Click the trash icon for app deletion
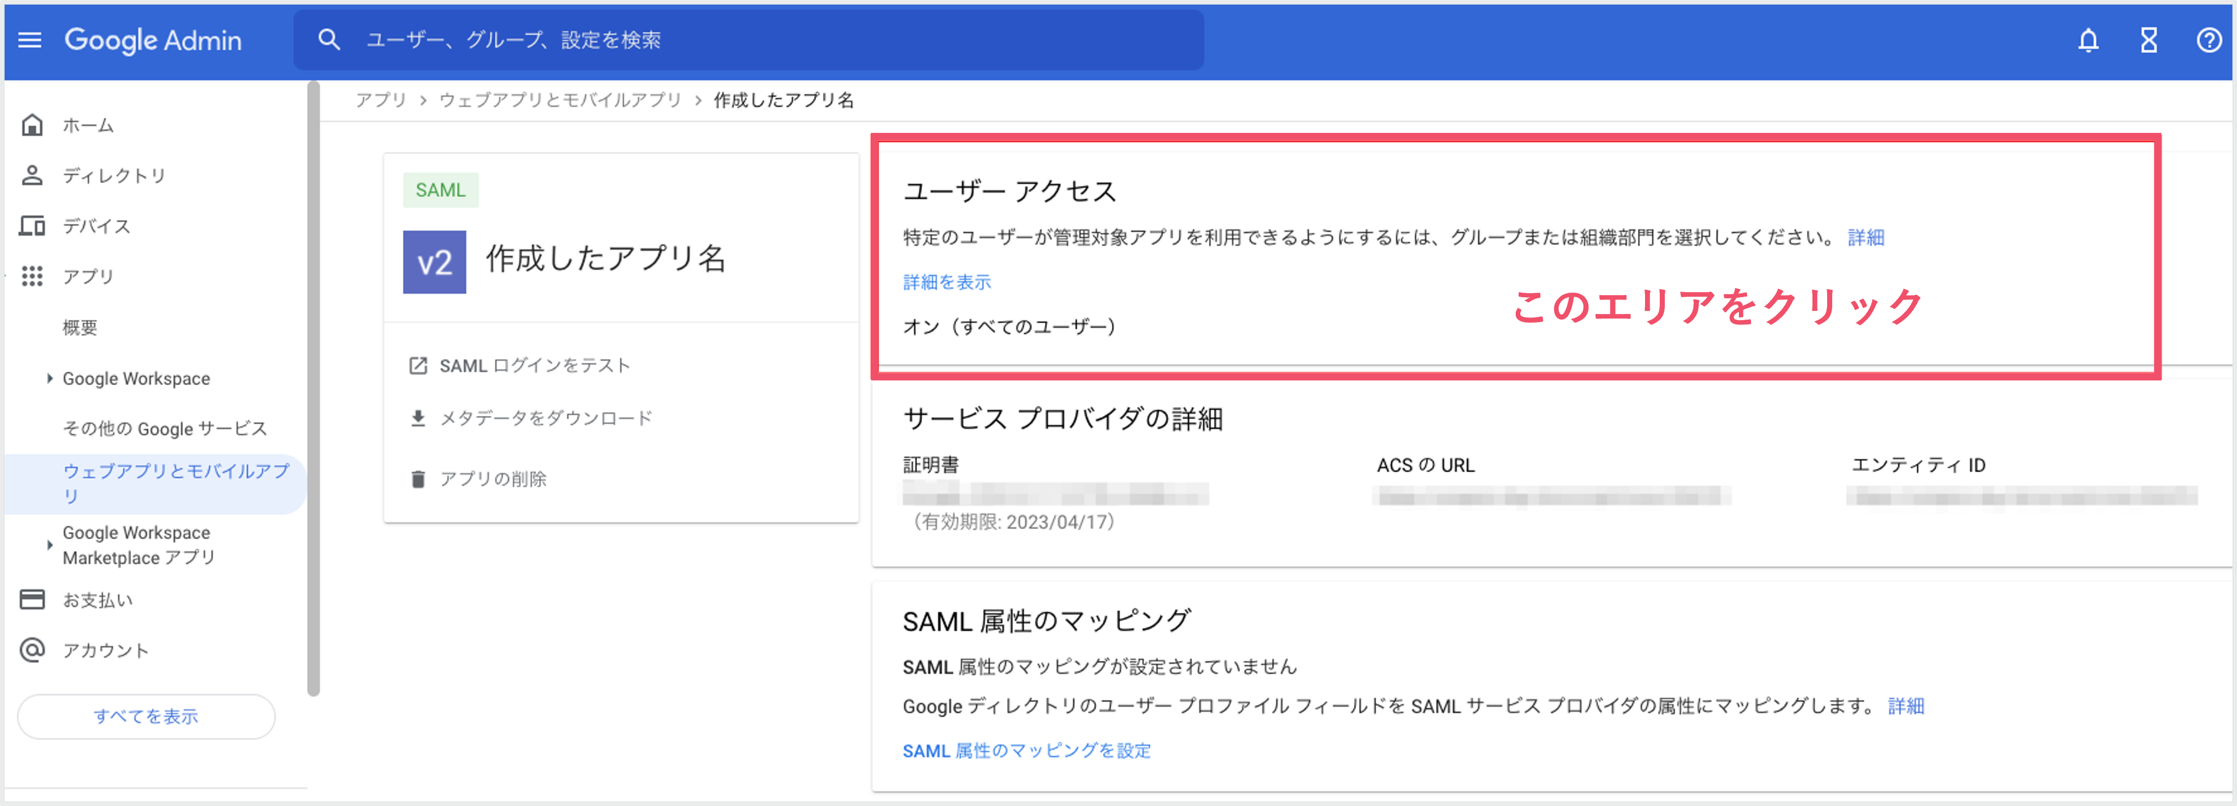 (417, 478)
